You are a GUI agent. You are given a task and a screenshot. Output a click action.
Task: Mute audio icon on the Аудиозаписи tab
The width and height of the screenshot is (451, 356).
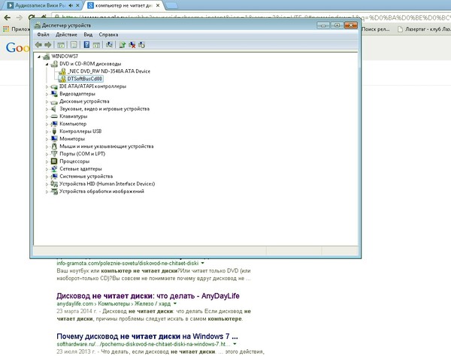71,5
